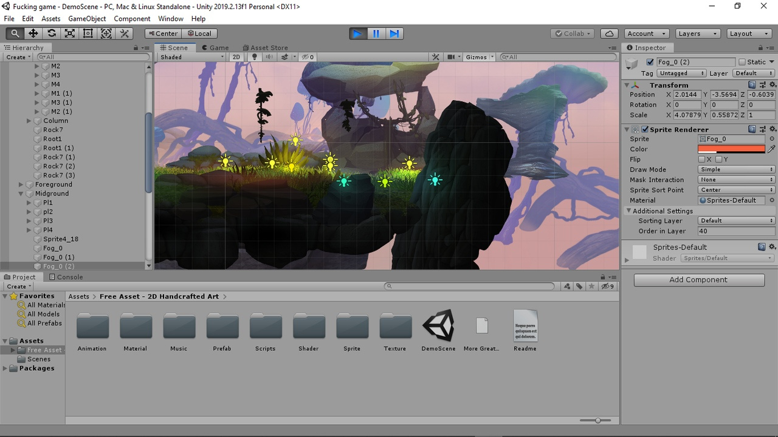The image size is (778, 437).
Task: Click the Play button
Action: pyautogui.click(x=357, y=33)
